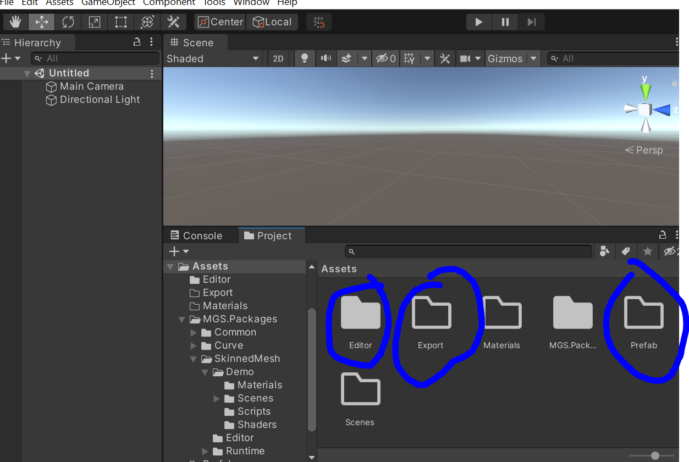The width and height of the screenshot is (689, 462).
Task: Select the Transform tool
Action: click(147, 22)
